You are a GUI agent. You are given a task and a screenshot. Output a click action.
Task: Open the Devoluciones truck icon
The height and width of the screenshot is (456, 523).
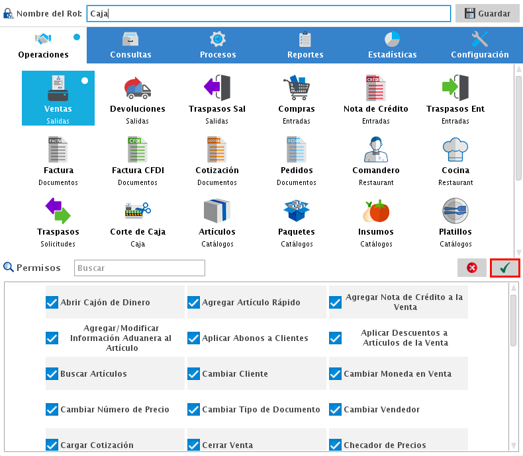pos(138,88)
